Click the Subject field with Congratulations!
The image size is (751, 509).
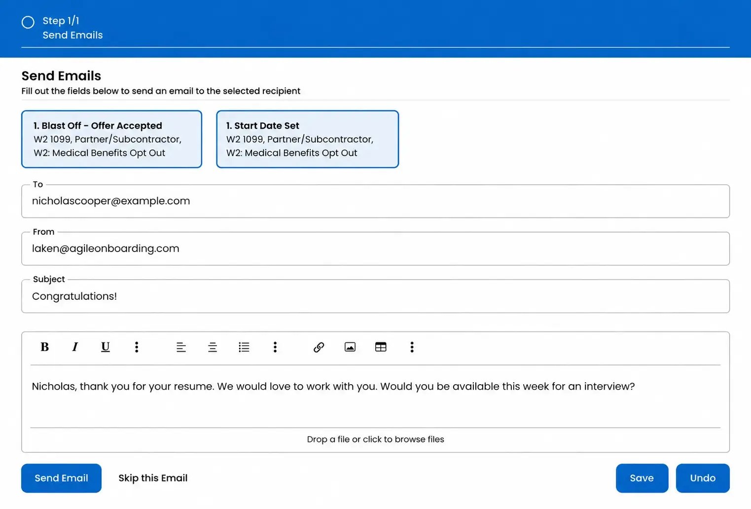point(375,296)
